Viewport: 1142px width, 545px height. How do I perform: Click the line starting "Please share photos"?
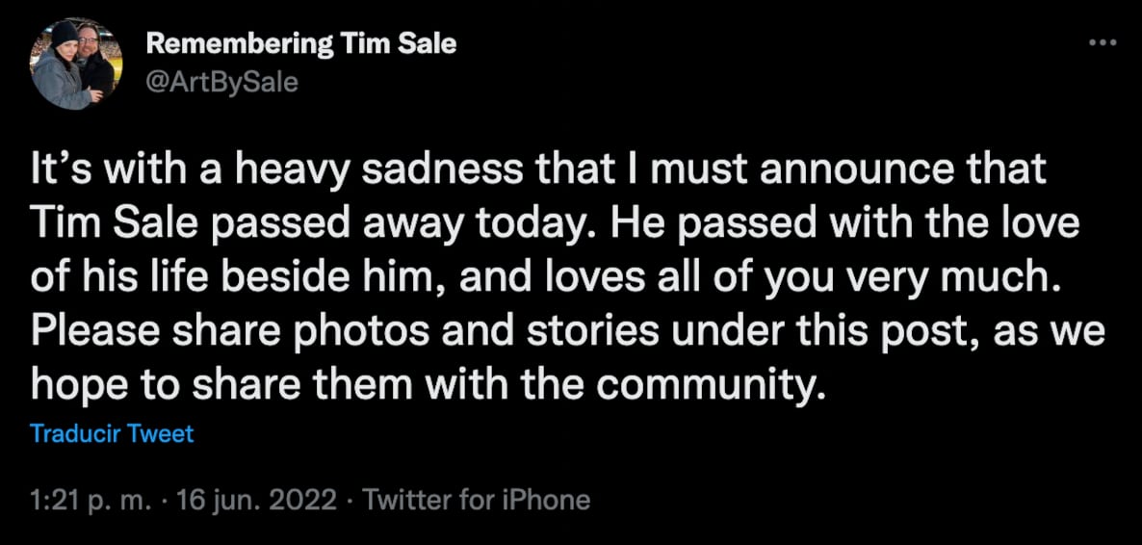(x=568, y=332)
